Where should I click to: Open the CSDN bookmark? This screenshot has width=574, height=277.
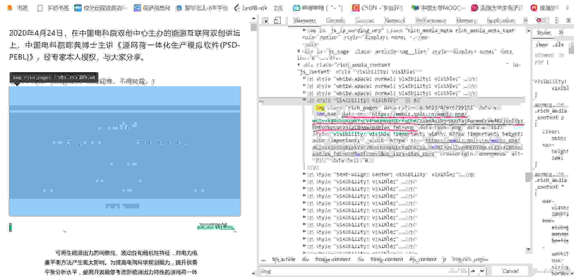[378, 8]
